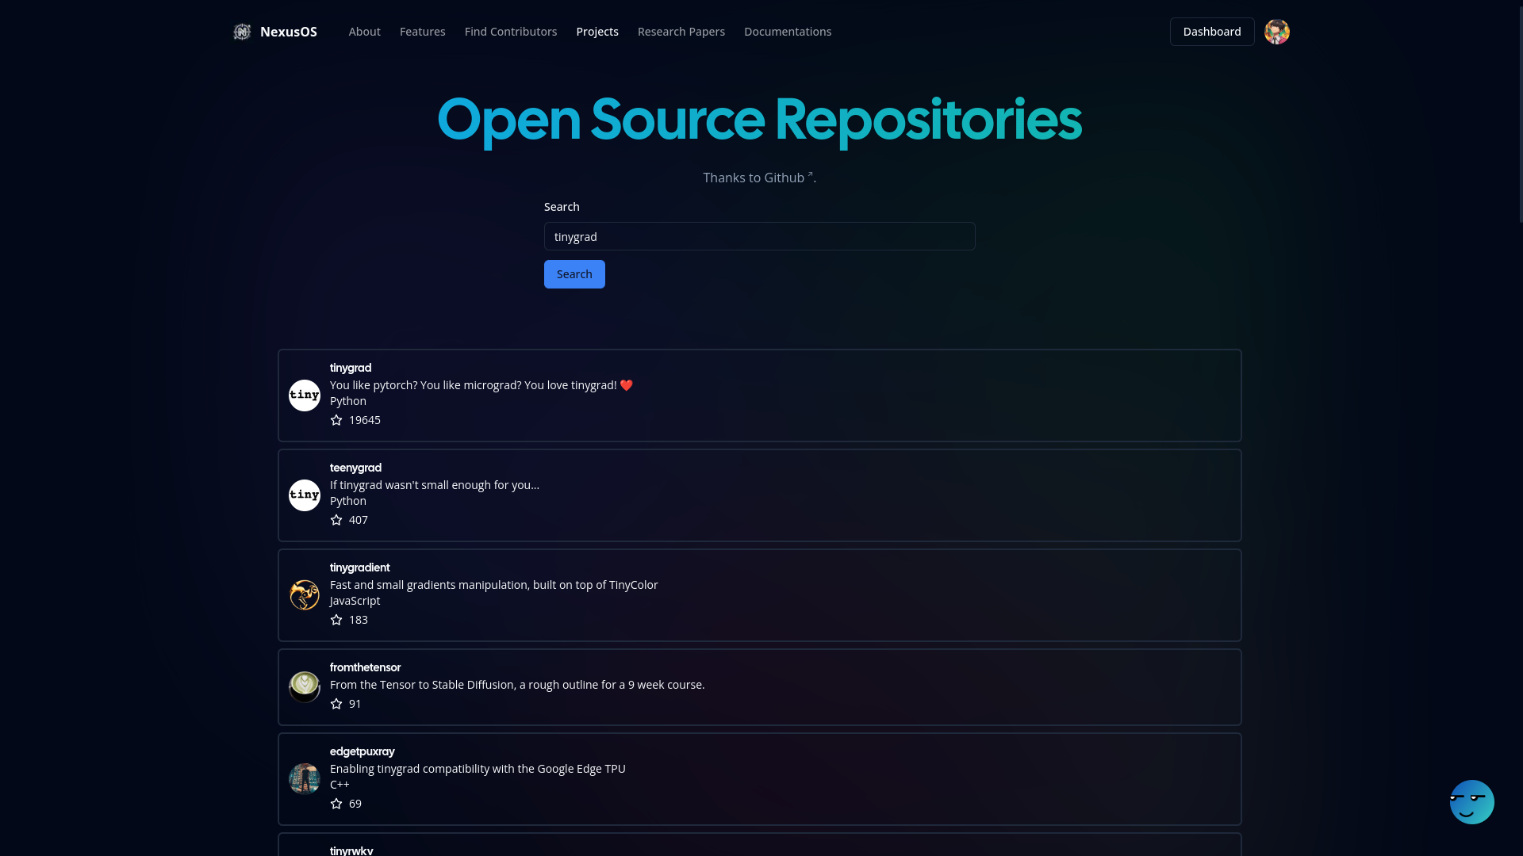This screenshot has width=1523, height=856.
Task: Click the fromthetensor repository avatar icon
Action: coord(305,686)
